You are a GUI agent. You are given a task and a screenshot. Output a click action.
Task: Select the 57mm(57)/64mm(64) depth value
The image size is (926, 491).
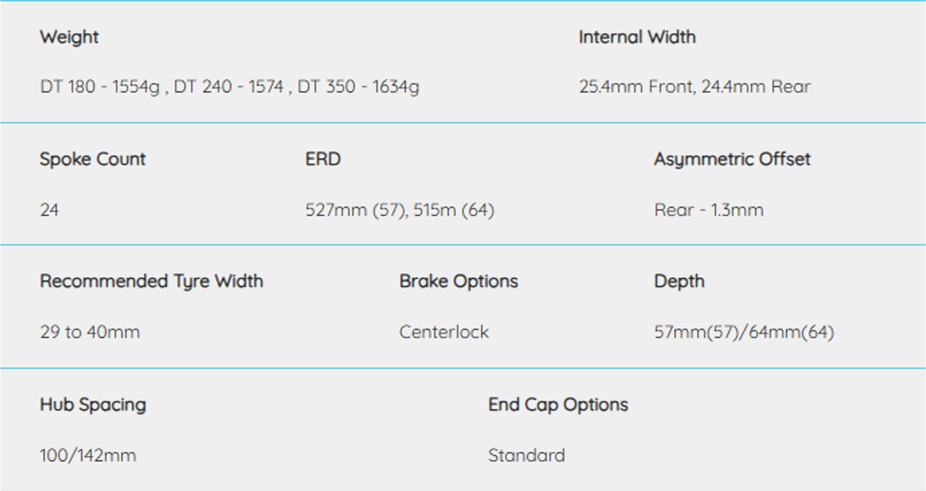744,332
